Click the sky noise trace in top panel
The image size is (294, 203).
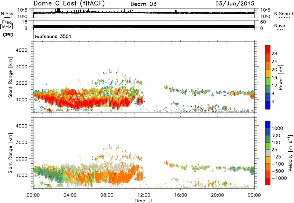(x=144, y=13)
